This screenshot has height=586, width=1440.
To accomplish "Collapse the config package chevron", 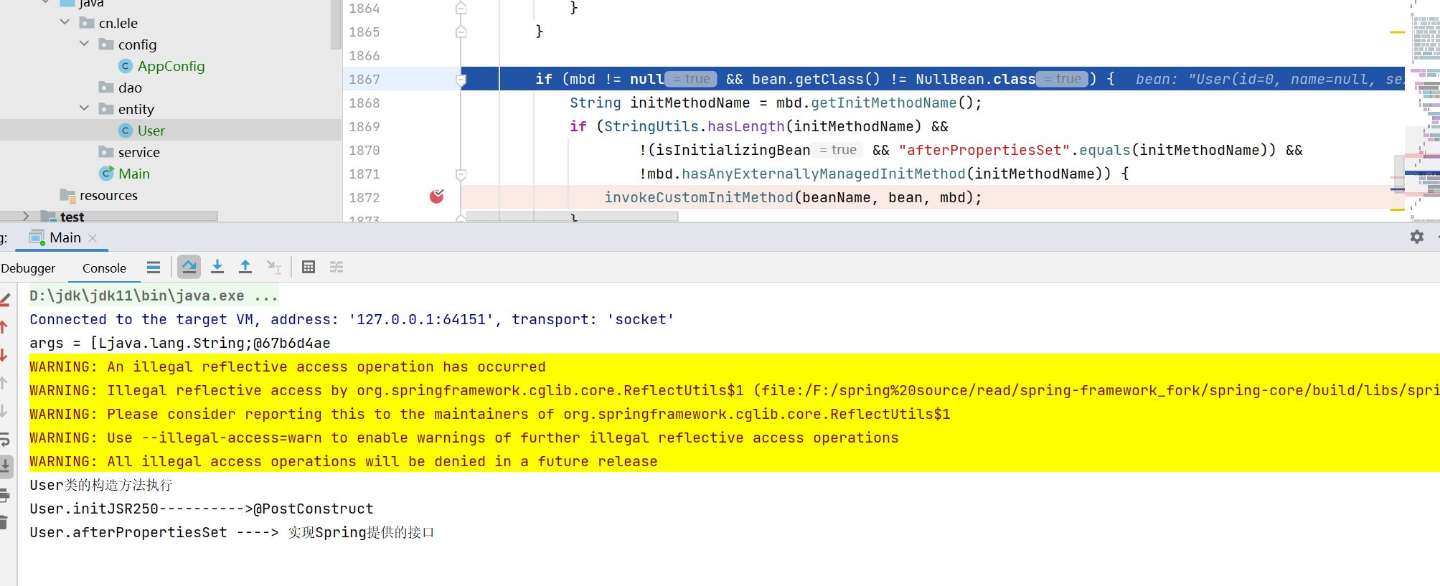I will [x=84, y=44].
